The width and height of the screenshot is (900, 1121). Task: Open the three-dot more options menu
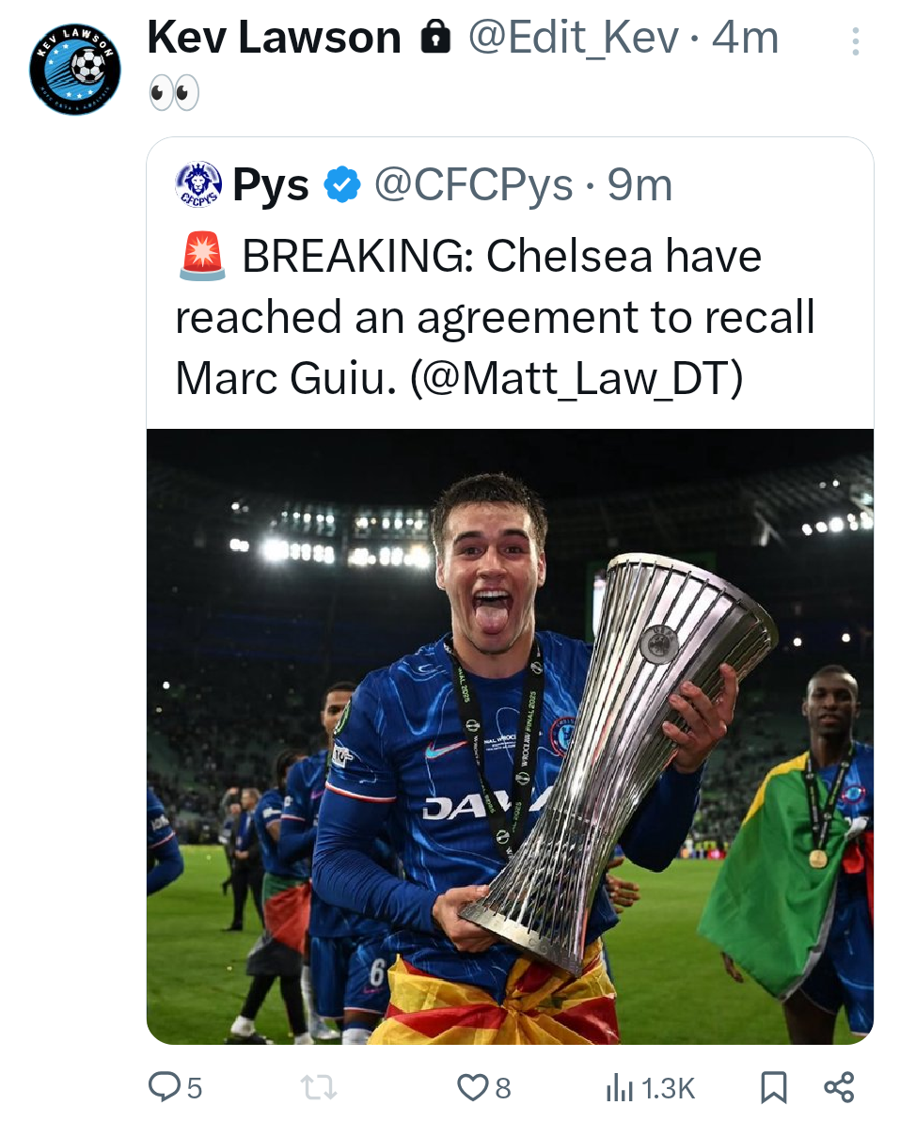(x=854, y=41)
